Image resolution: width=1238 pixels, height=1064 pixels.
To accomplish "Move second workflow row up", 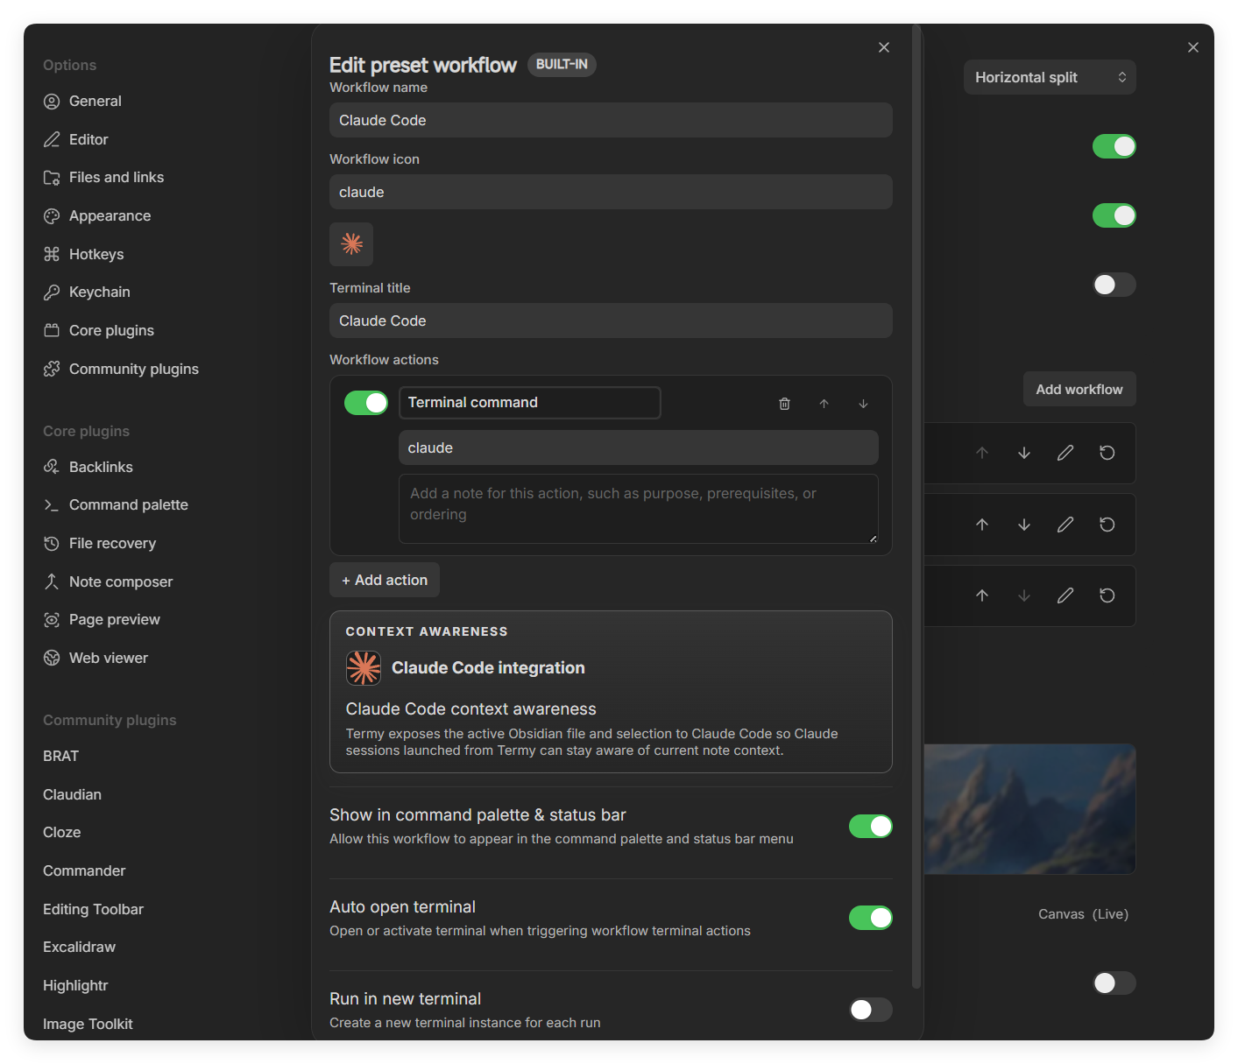I will pyautogui.click(x=982, y=525).
